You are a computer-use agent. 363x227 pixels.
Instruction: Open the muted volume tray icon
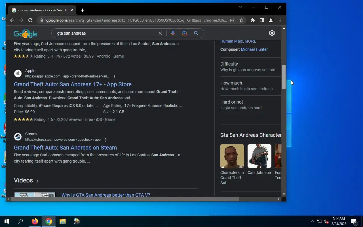pyautogui.click(x=326, y=221)
